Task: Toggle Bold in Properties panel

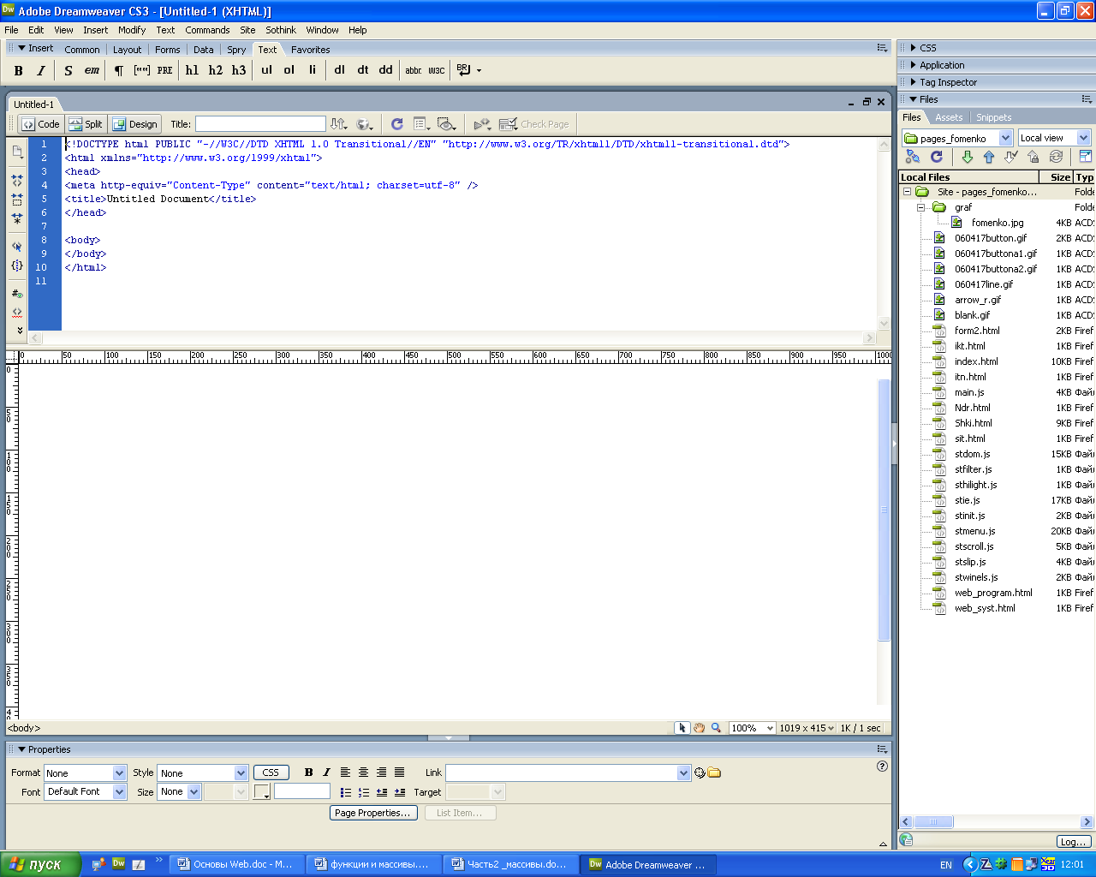Action: tap(308, 773)
